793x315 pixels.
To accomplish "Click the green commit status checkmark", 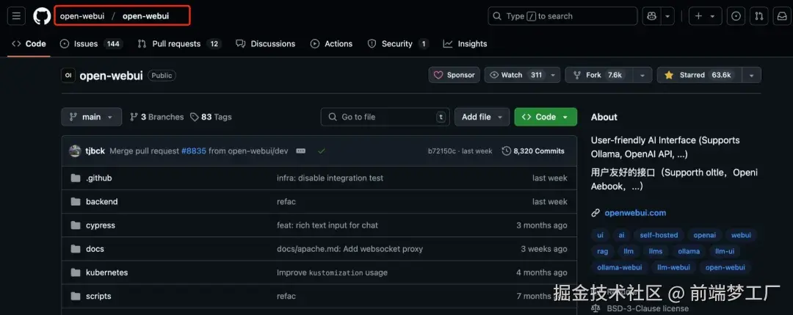I will 321,151.
